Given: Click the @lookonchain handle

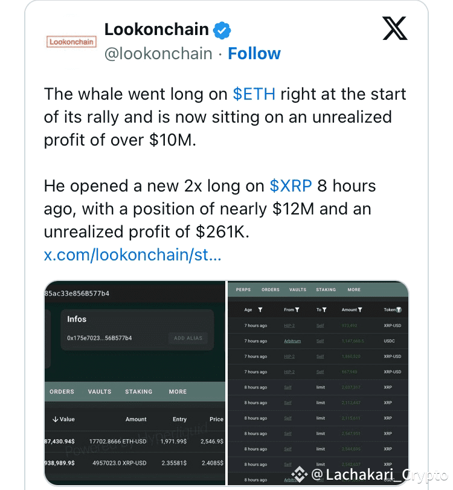Looking at the screenshot, I should coord(158,54).
